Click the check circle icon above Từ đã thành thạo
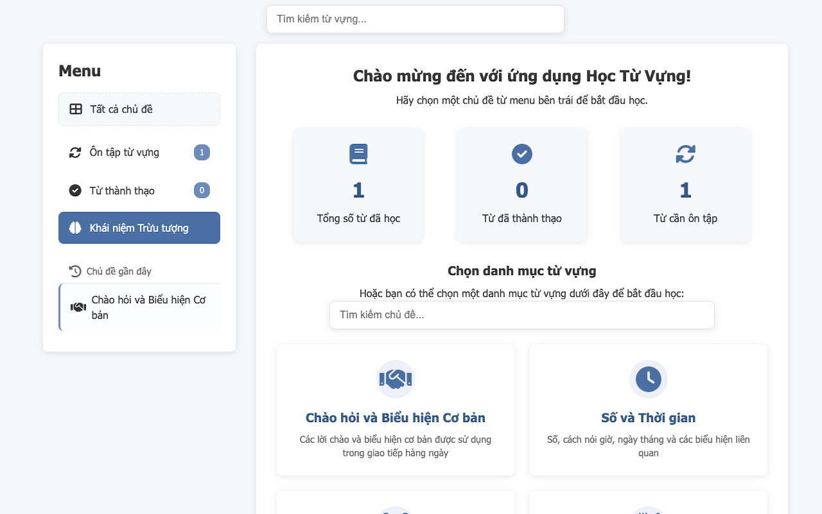The width and height of the screenshot is (822, 514). point(521,154)
